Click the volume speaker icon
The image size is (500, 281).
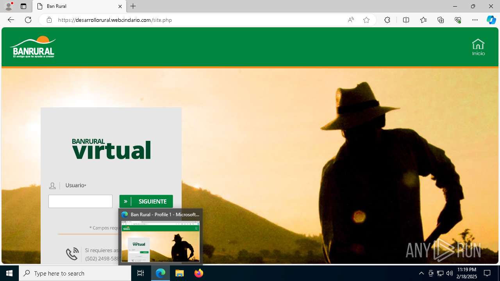(450, 273)
